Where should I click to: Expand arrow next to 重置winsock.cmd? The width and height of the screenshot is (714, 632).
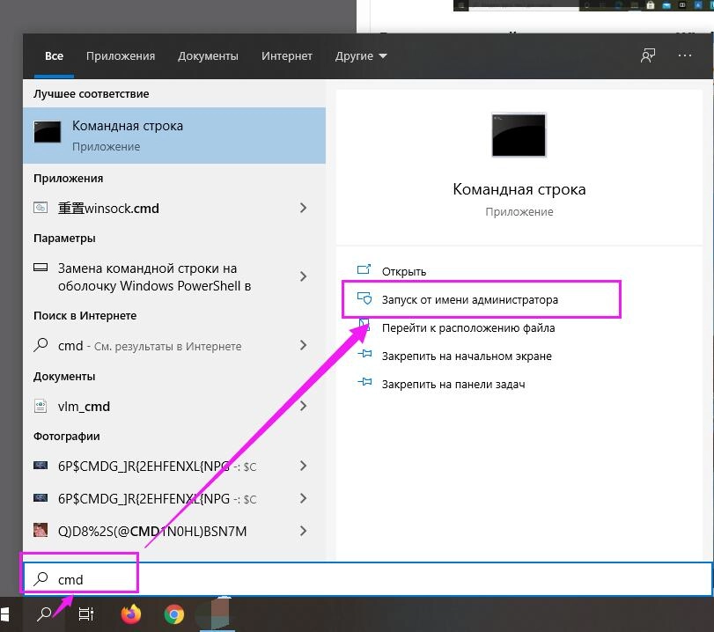[303, 209]
